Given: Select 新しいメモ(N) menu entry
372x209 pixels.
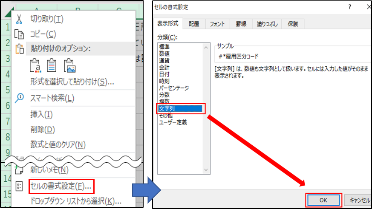Looking at the screenshot, I should [49, 170].
